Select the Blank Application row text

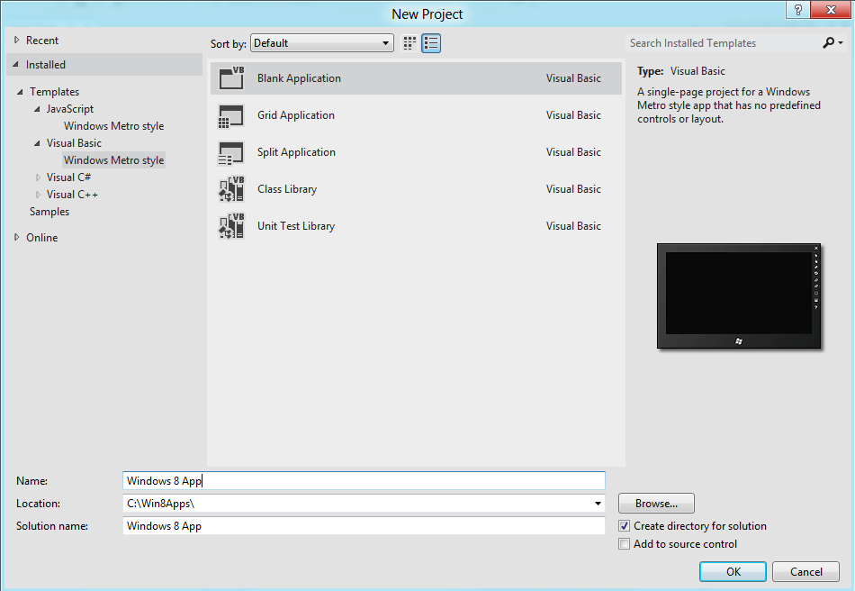pos(300,78)
